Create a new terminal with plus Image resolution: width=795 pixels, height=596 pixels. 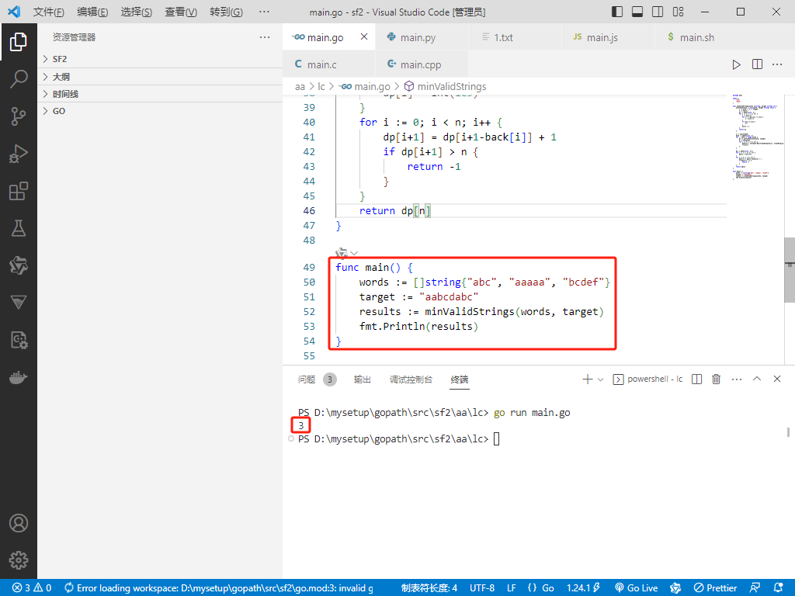tap(587, 379)
